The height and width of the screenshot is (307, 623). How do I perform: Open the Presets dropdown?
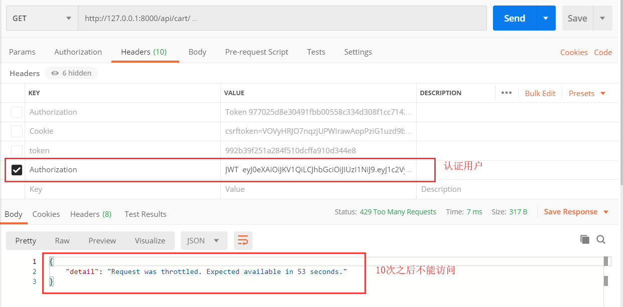(587, 94)
